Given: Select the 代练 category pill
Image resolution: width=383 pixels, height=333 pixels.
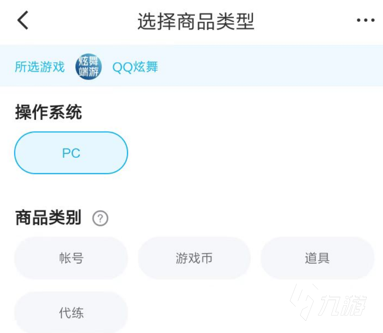Looking at the screenshot, I should pyautogui.click(x=71, y=312).
